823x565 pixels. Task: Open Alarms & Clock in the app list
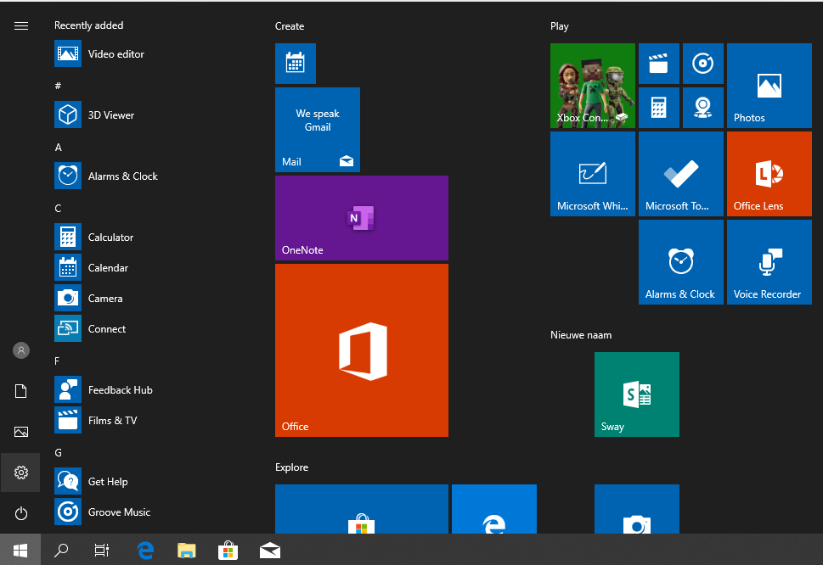(106, 176)
